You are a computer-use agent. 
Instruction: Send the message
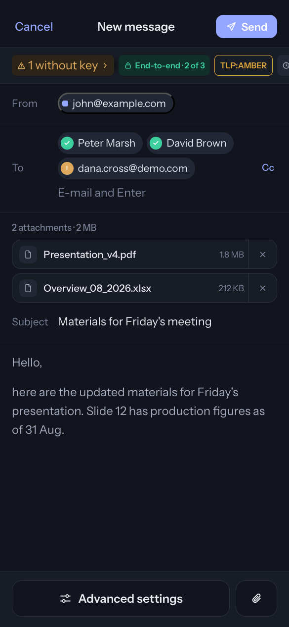(247, 27)
